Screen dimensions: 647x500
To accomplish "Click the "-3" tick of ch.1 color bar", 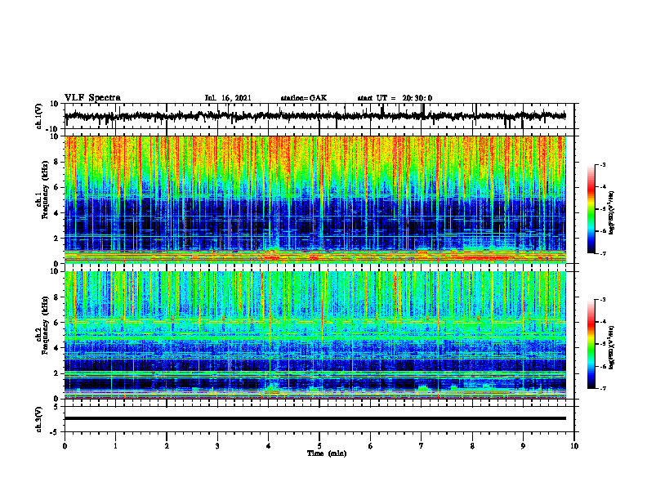I will [602, 165].
